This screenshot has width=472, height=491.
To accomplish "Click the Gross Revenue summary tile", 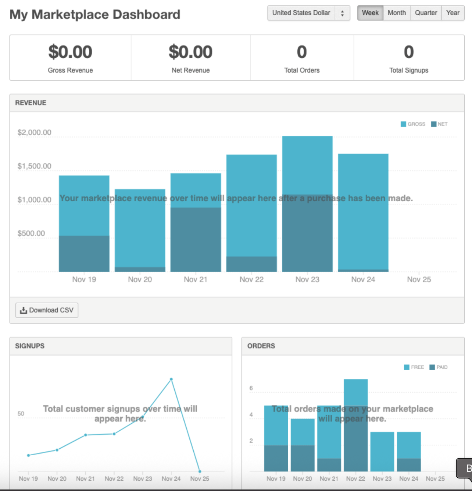I will (70, 58).
